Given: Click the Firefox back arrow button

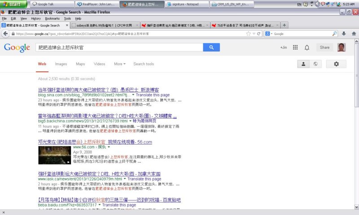Looking at the screenshot, I should coord(5,34).
